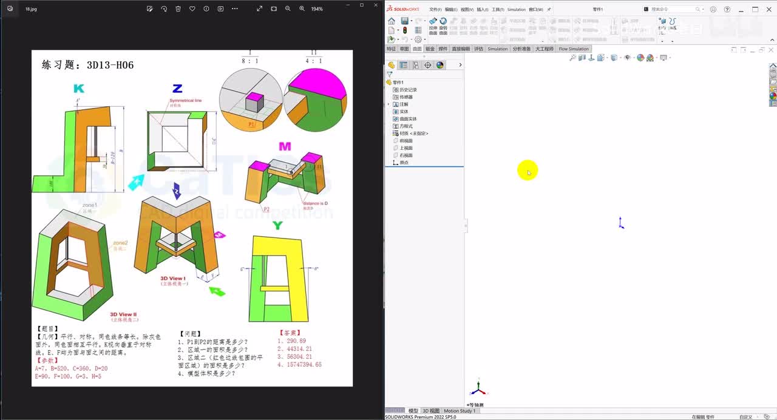Open the 视图(V) menu
Viewport: 777px width, 420px height.
pyautogui.click(x=467, y=10)
